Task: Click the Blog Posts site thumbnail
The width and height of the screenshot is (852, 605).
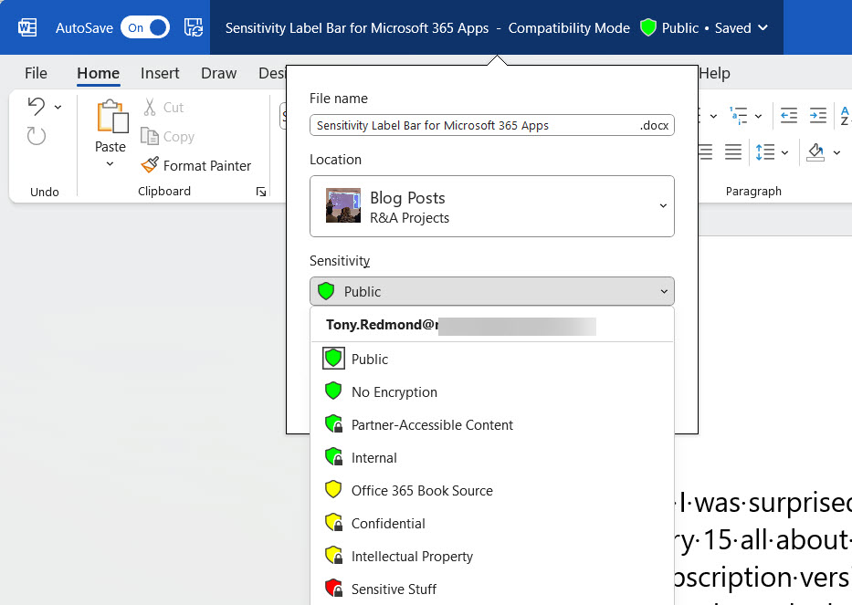Action: (x=342, y=206)
